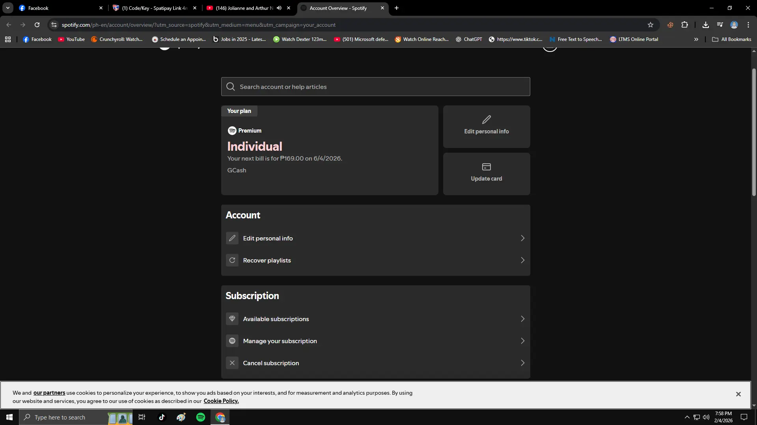
Task: Click the refresh icon beside Recover playlists
Action: point(232,260)
